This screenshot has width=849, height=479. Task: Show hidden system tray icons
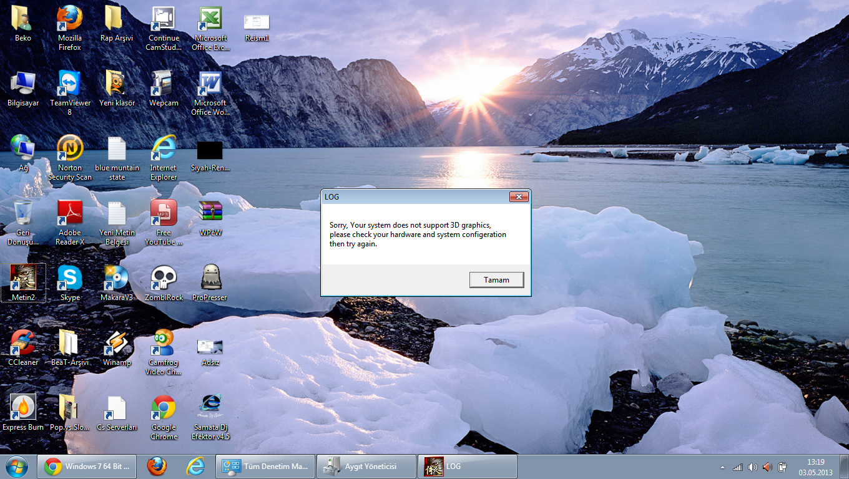[723, 467]
